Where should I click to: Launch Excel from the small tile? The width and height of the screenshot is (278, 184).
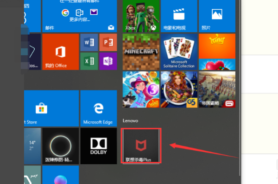point(89,61)
